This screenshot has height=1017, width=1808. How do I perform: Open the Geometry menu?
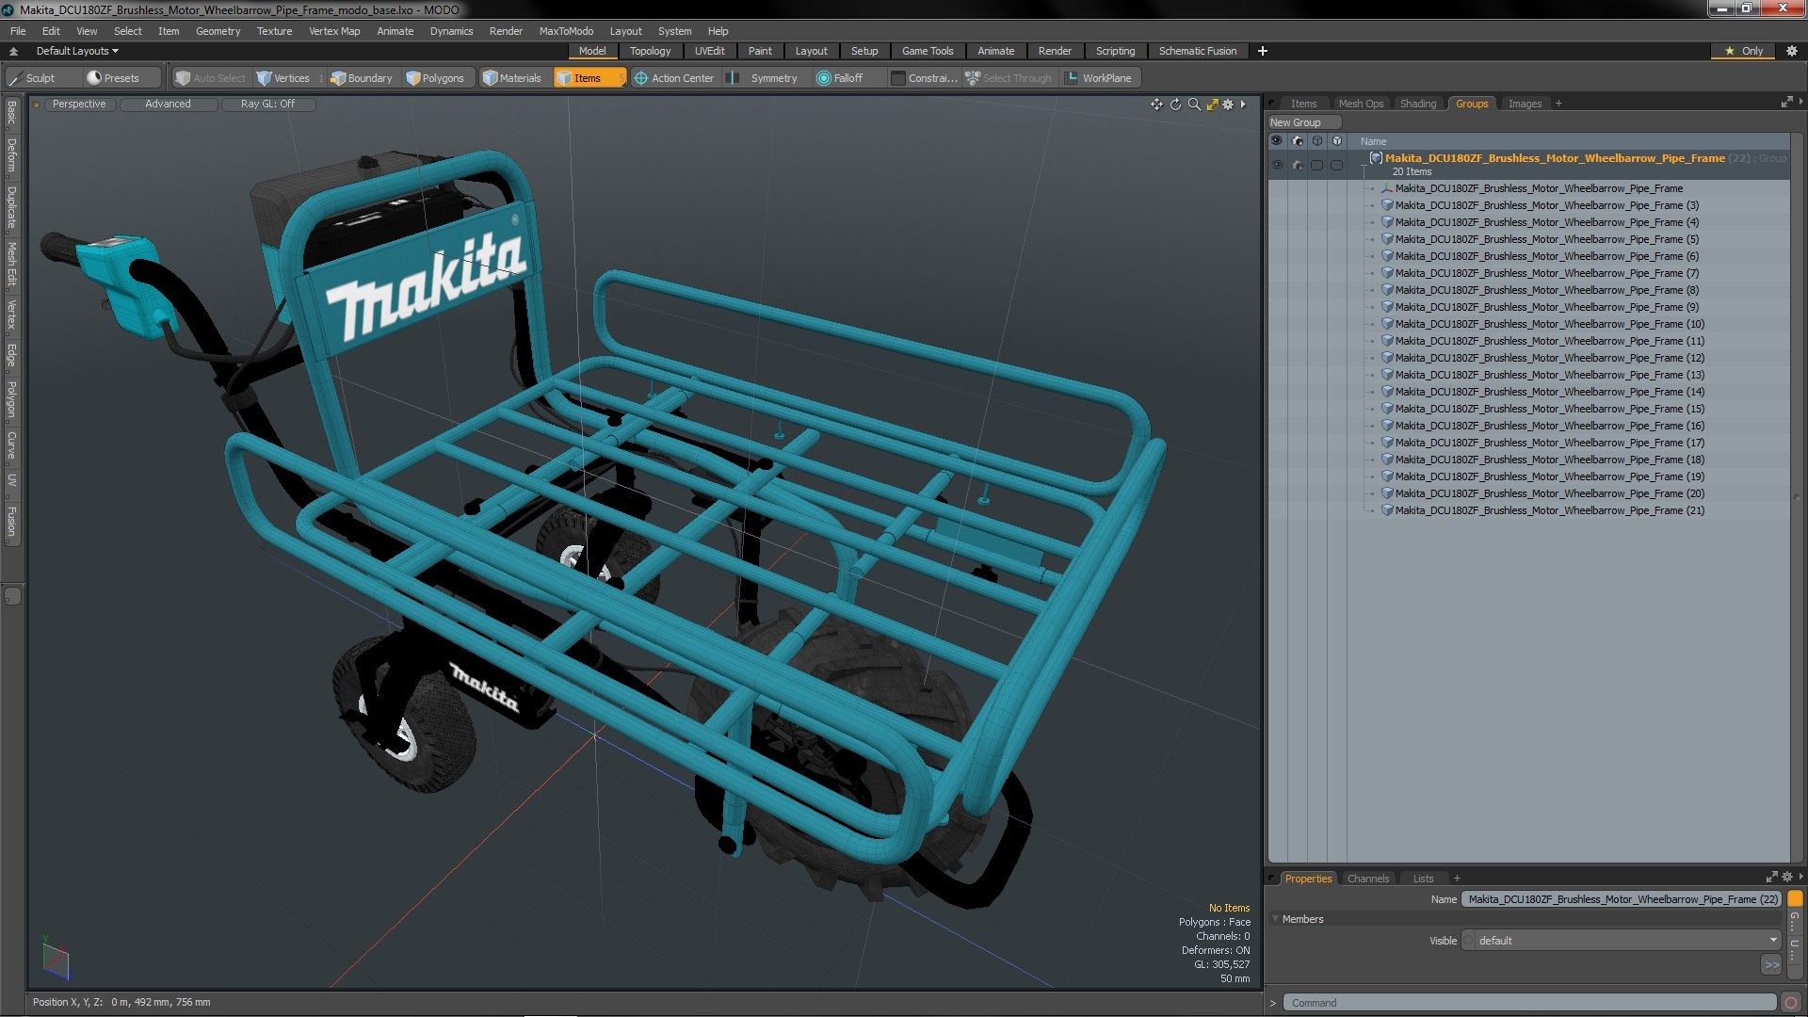(x=218, y=31)
